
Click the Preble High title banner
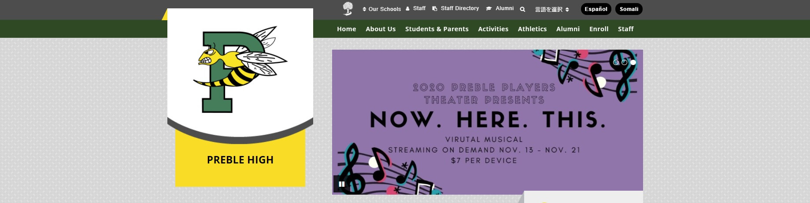pyautogui.click(x=240, y=160)
